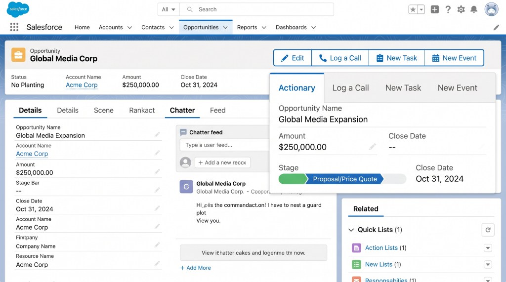Click Acme Corp link in highlights header
This screenshot has width=506, height=282.
coord(82,85)
